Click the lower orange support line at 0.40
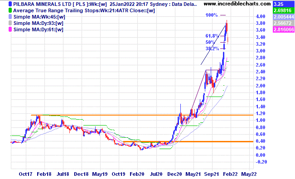 (x=188, y=141)
